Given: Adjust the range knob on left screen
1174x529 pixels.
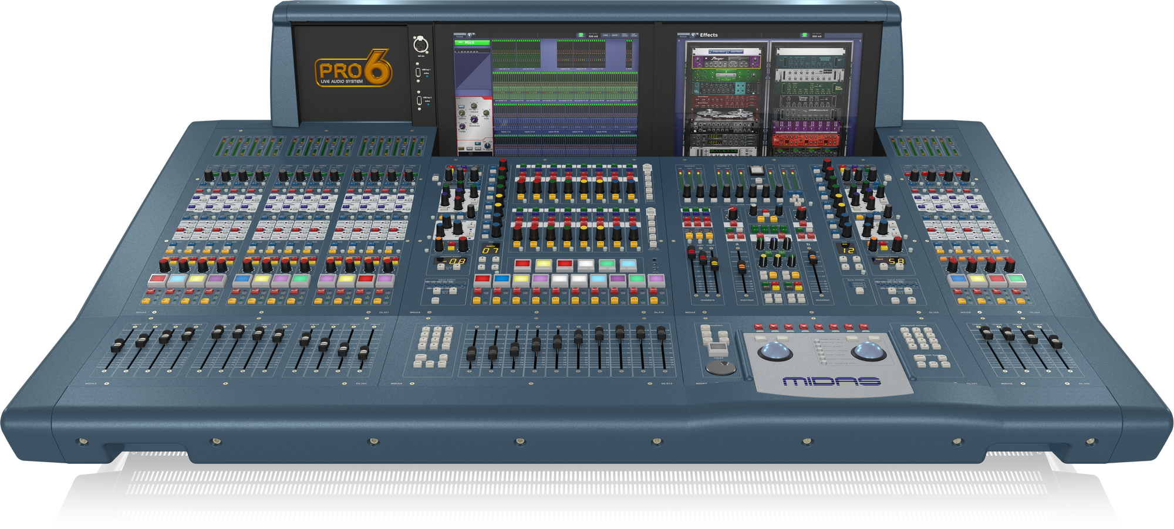Looking at the screenshot, I should point(462,126).
